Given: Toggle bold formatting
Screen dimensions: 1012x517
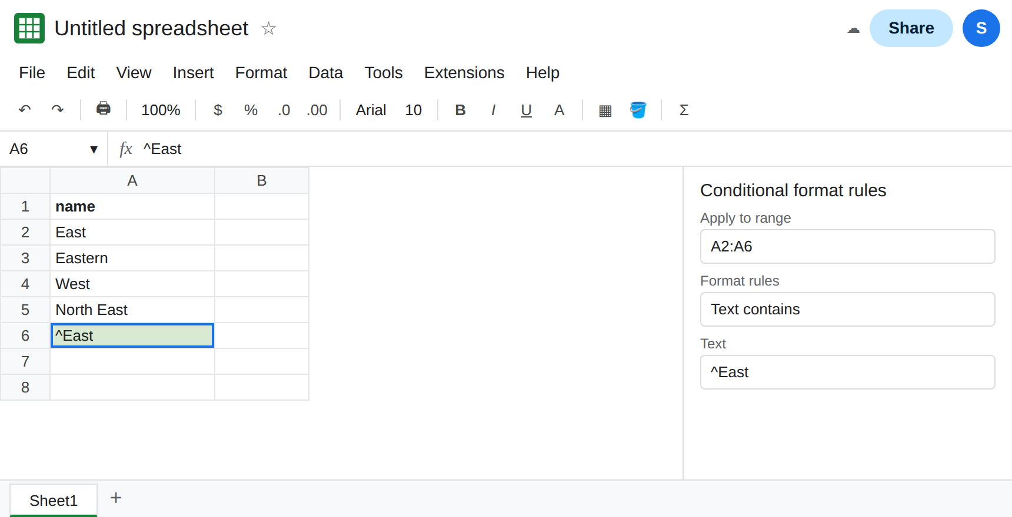Looking at the screenshot, I should 460,110.
